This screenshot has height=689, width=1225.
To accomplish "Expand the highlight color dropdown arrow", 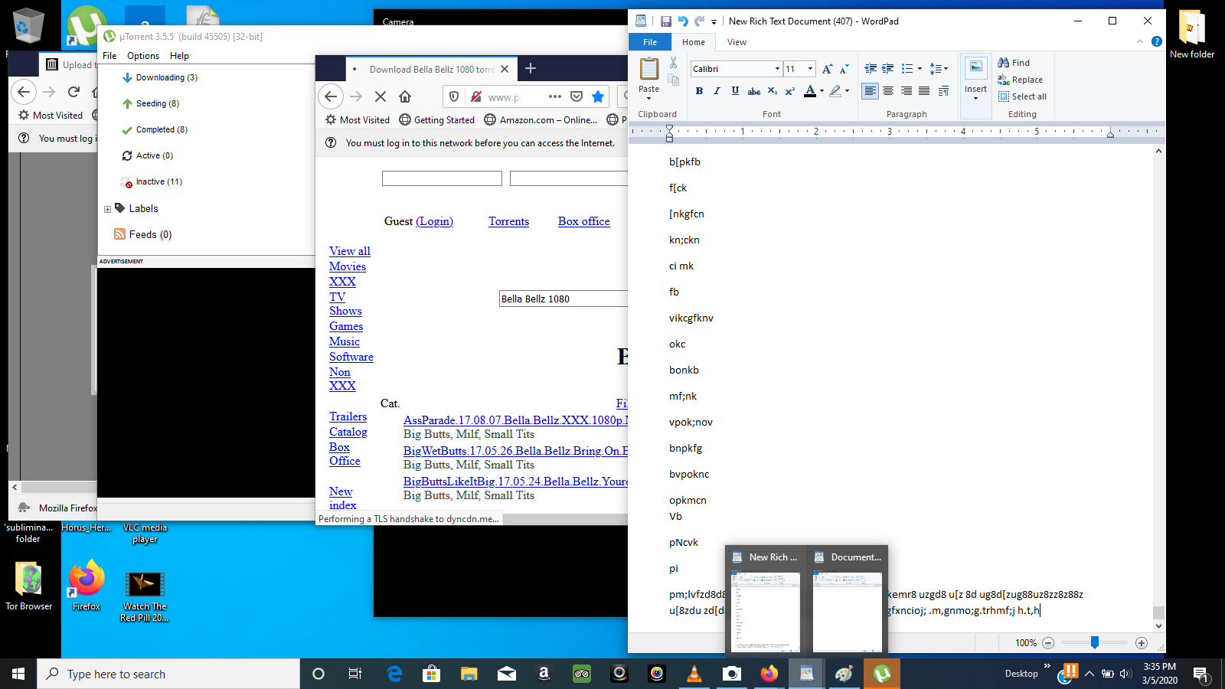I will [847, 91].
